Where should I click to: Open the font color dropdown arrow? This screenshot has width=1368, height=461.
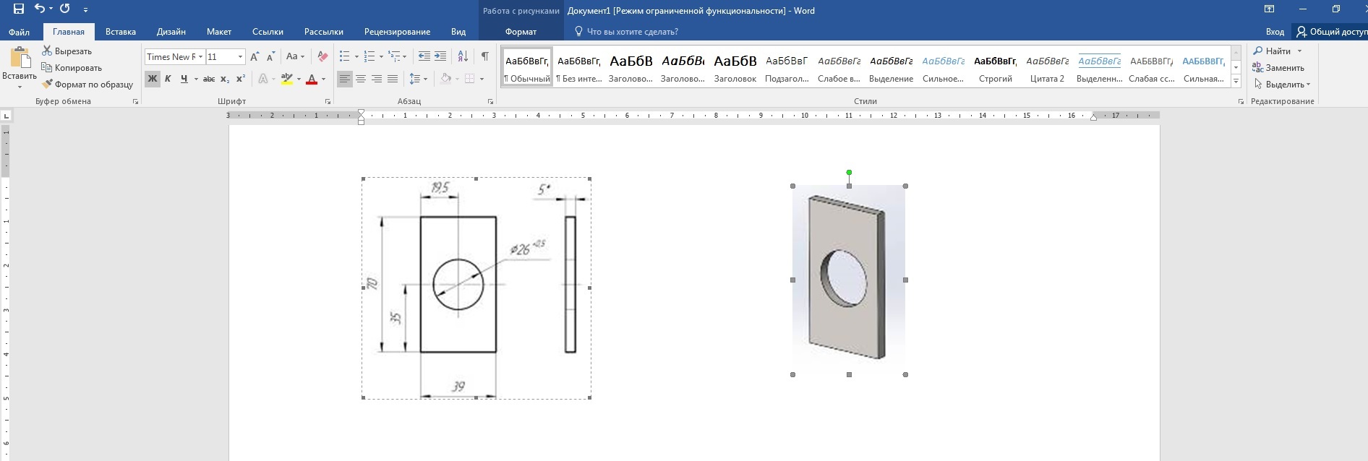323,79
